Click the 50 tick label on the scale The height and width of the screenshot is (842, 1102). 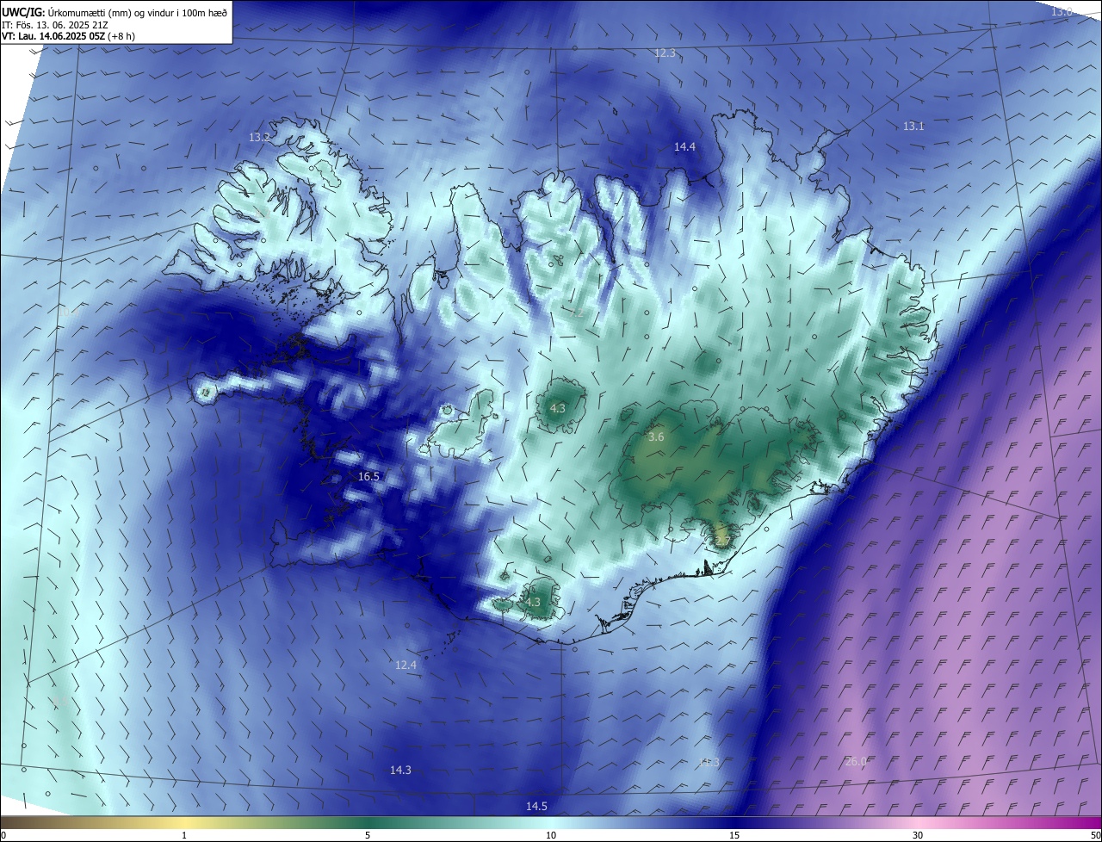1095,836
